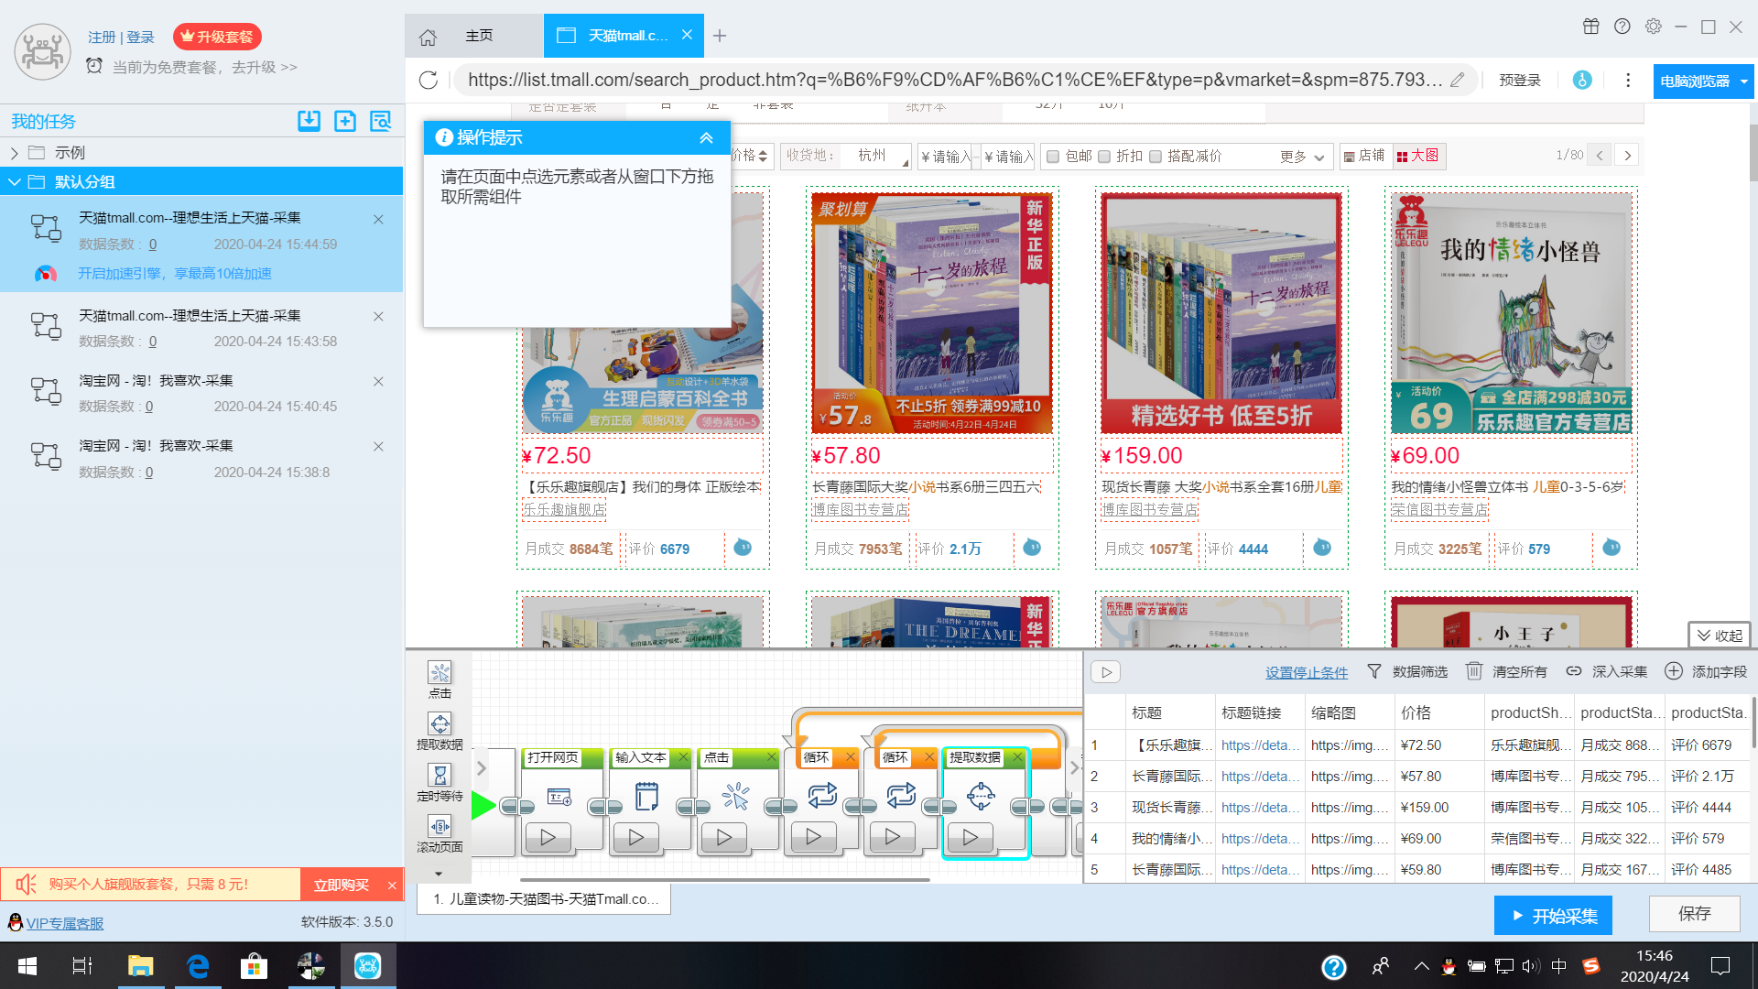This screenshot has width=1758, height=989.
Task: Reload the page with refresh icon
Action: click(x=428, y=81)
